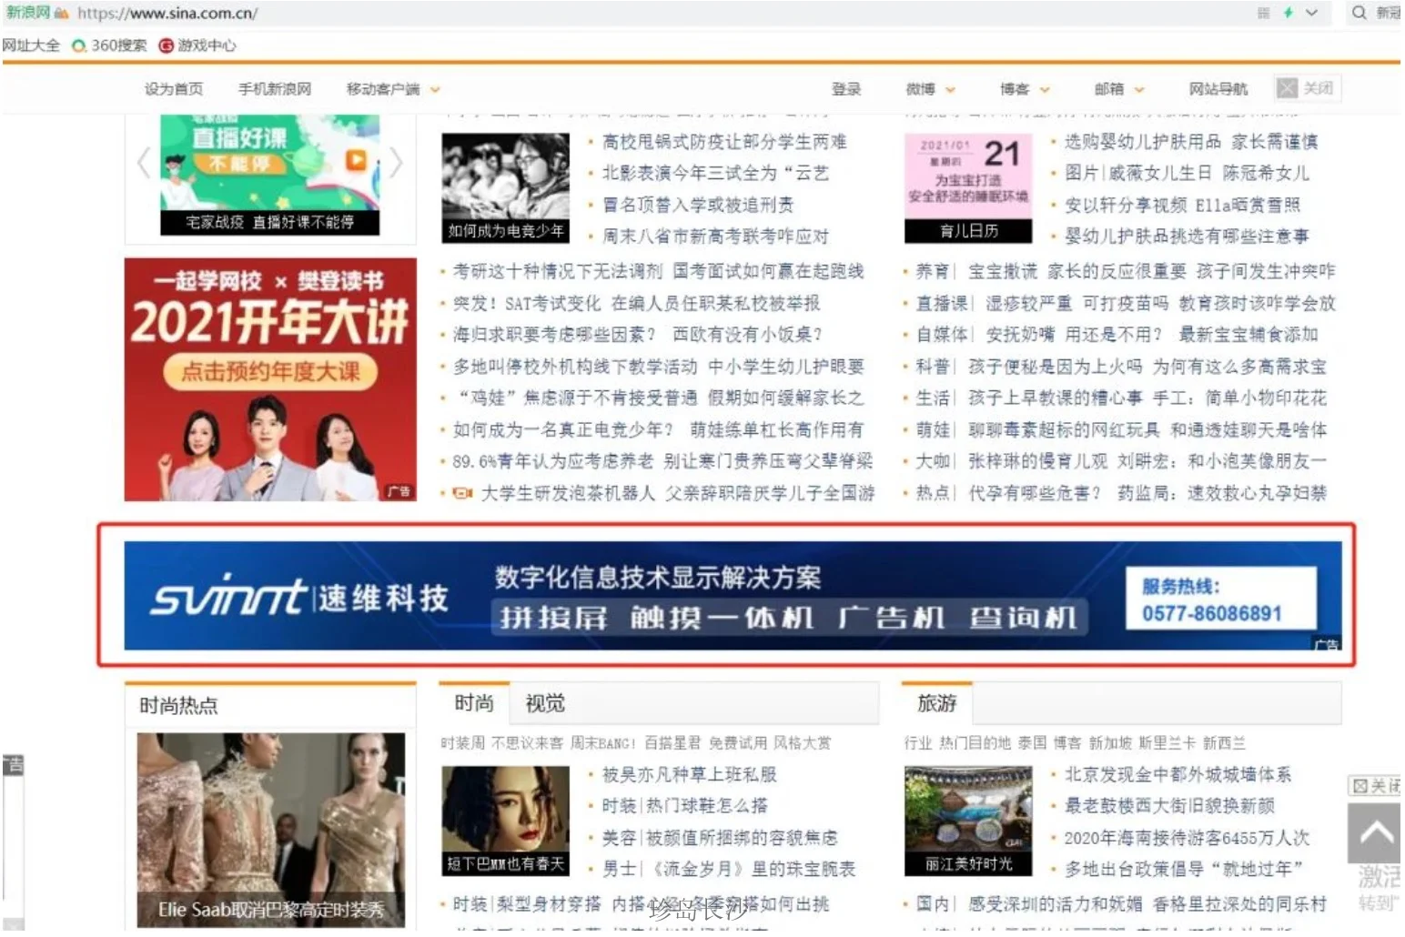The image size is (1405, 937).
Task: Open the 科普 category link
Action: [x=932, y=367]
